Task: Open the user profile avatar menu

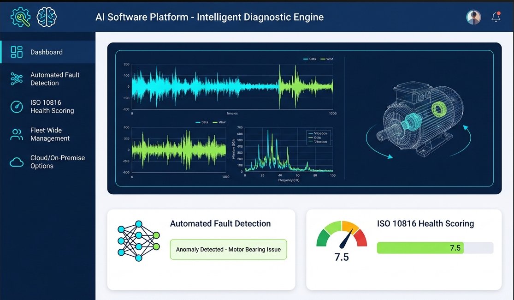Action: 473,16
